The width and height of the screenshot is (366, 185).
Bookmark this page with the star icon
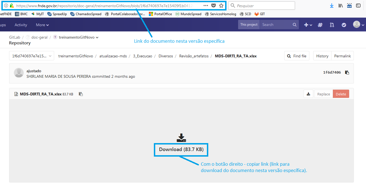[221, 5]
